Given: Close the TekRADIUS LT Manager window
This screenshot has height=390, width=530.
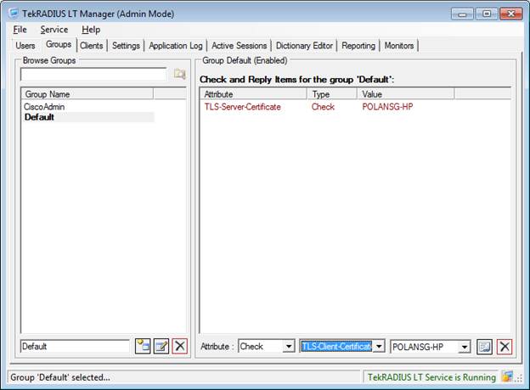Looking at the screenshot, I should tap(511, 14).
